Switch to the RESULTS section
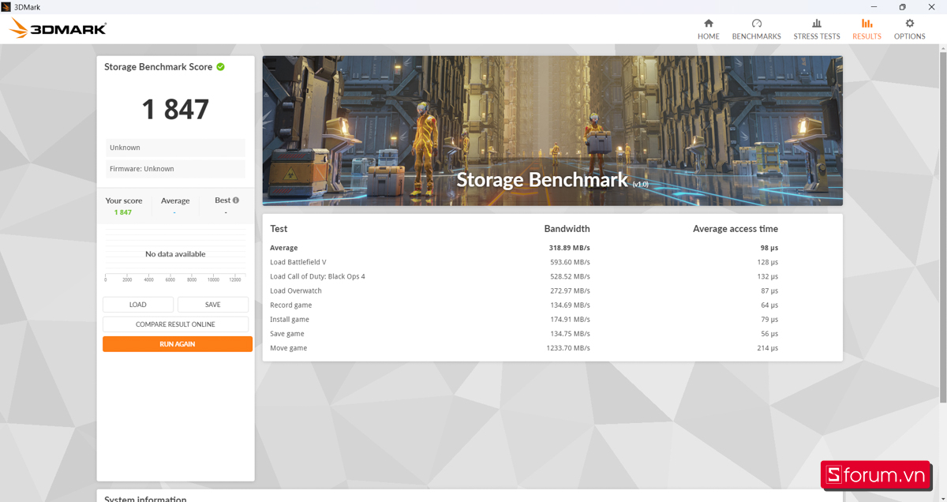Screen dimensions: 947x502 [x=867, y=29]
